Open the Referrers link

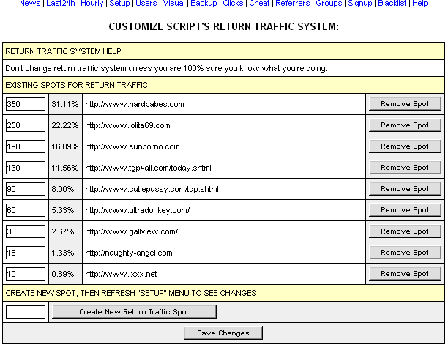coord(293,3)
